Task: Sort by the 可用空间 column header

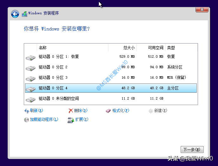Action: [151, 48]
